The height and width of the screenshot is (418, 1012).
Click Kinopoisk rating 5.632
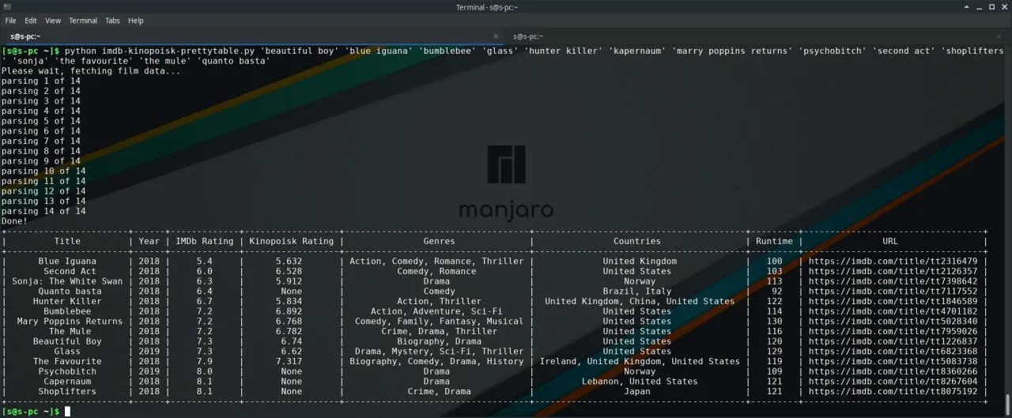tap(289, 262)
